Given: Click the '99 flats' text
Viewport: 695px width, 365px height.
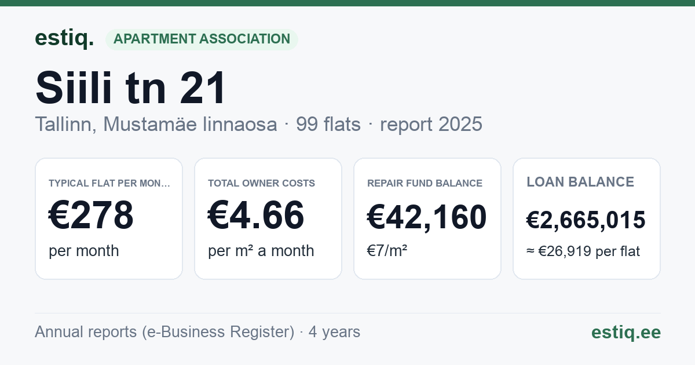Looking at the screenshot, I should pyautogui.click(x=328, y=124).
